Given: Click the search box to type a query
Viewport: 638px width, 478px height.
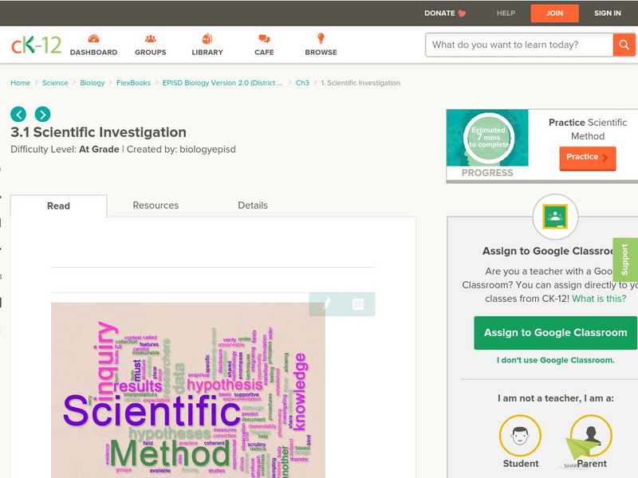Looking at the screenshot, I should click(518, 45).
